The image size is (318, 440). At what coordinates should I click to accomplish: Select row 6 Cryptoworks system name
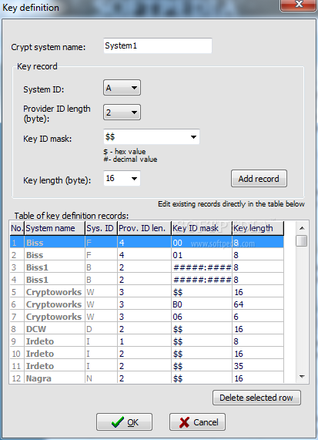coord(55,304)
